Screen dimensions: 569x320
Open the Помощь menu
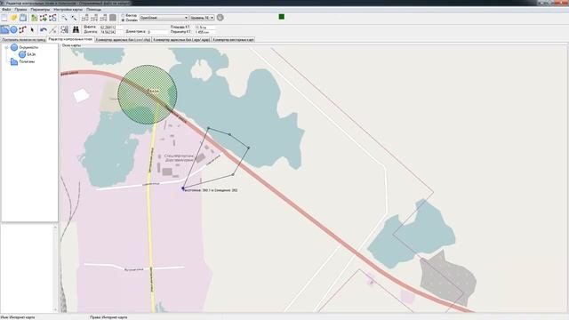point(93,10)
